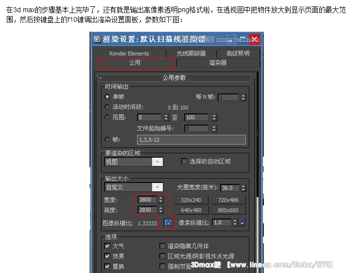Select the 公用 tab

click(x=137, y=63)
